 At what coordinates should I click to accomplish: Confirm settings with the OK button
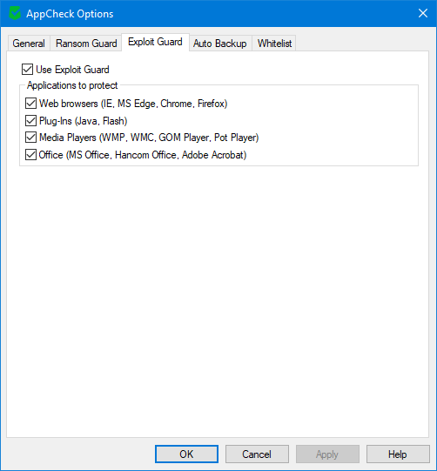[x=186, y=454]
